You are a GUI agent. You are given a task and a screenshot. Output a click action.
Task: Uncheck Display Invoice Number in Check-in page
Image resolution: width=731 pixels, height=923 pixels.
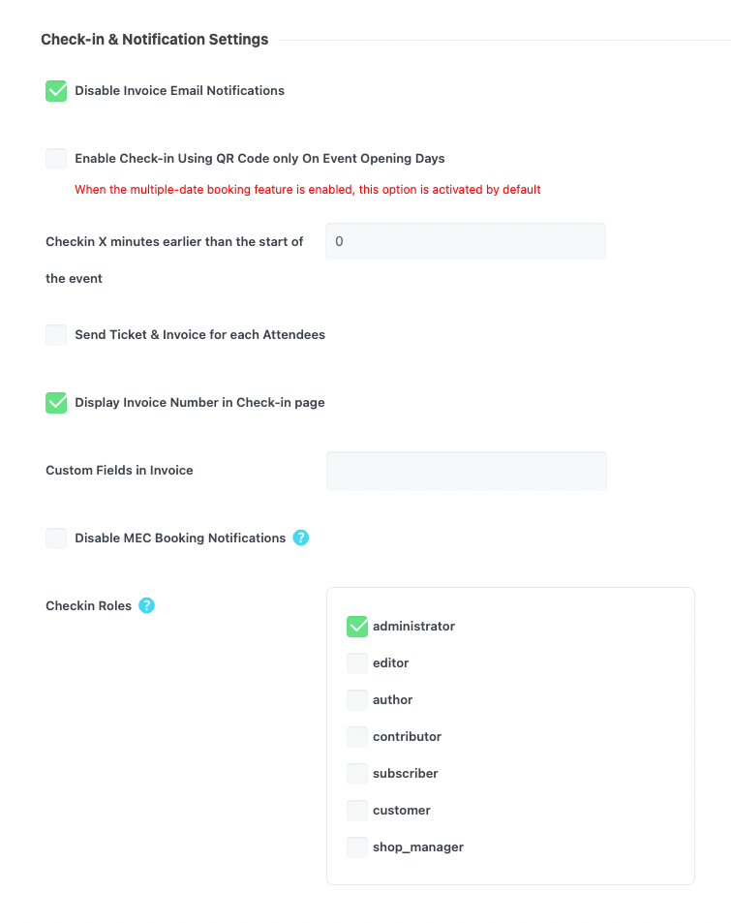point(55,402)
